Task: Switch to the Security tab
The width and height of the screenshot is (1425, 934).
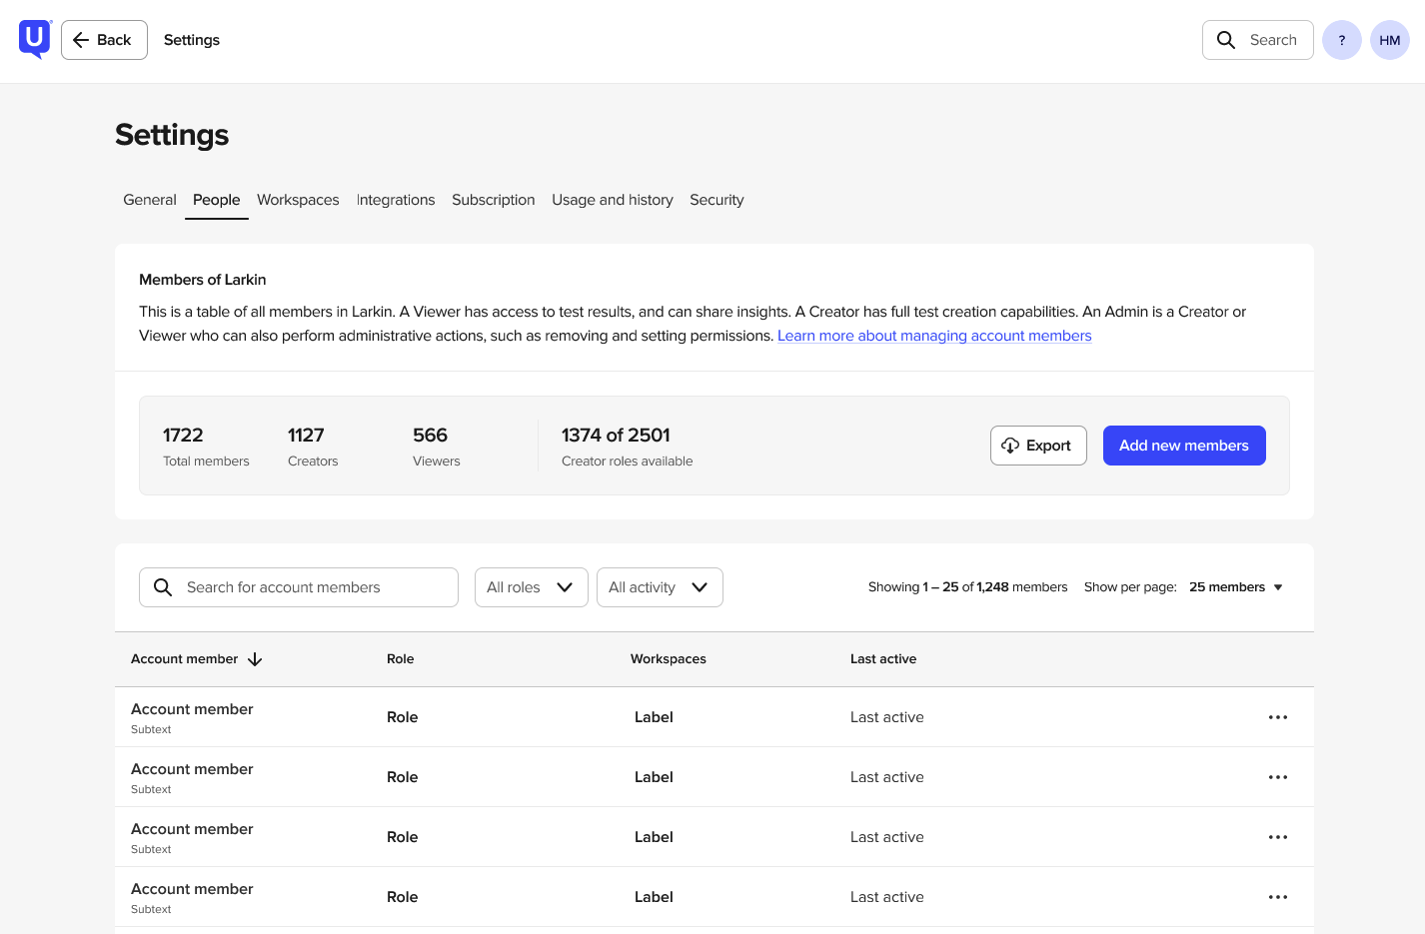Action: 716,200
